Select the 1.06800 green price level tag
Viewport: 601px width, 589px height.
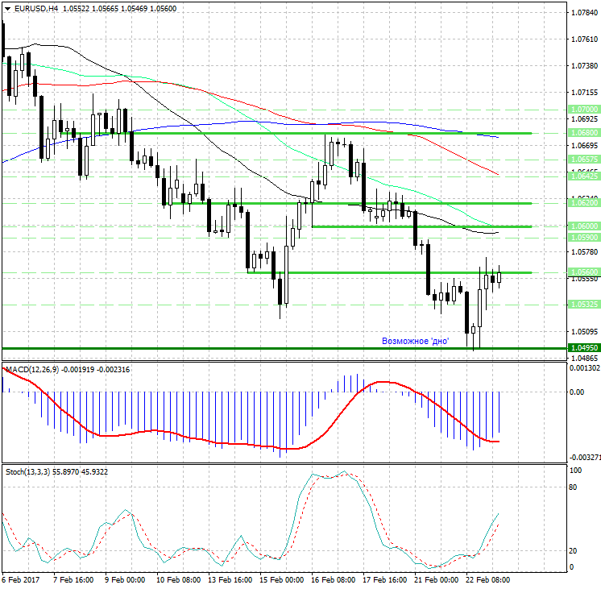(582, 133)
